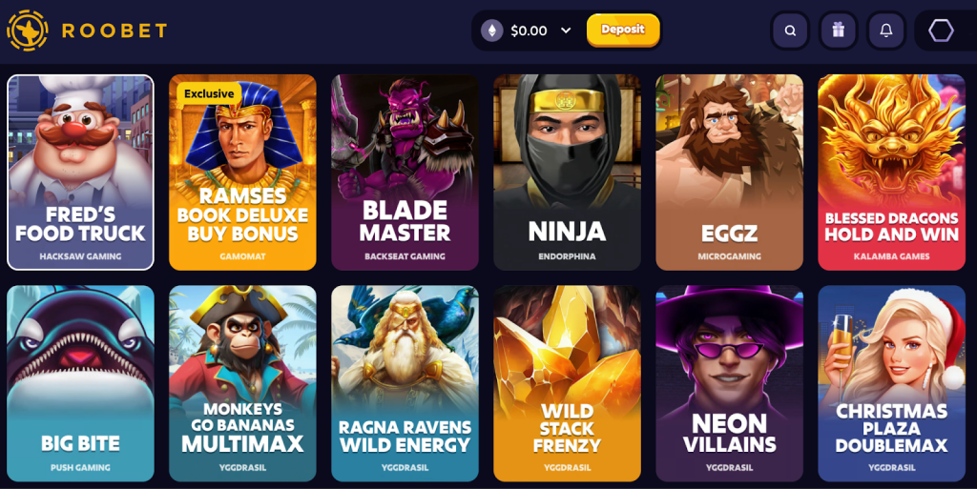Select the Blade Master game tile
The image size is (977, 489).
click(x=405, y=173)
